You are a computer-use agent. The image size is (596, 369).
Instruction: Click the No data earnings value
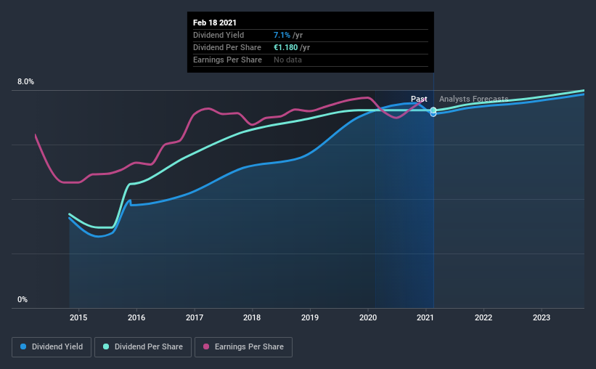pyautogui.click(x=287, y=60)
